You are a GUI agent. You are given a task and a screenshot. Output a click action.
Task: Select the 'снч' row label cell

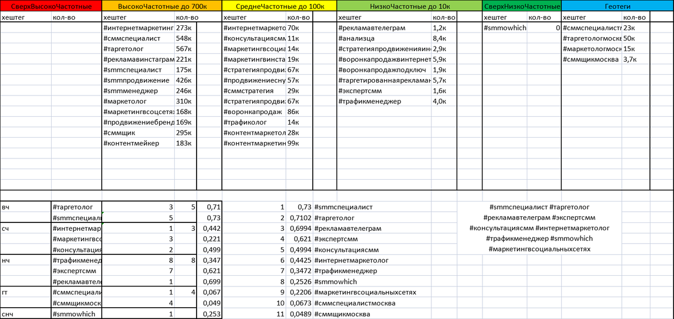pos(25,313)
